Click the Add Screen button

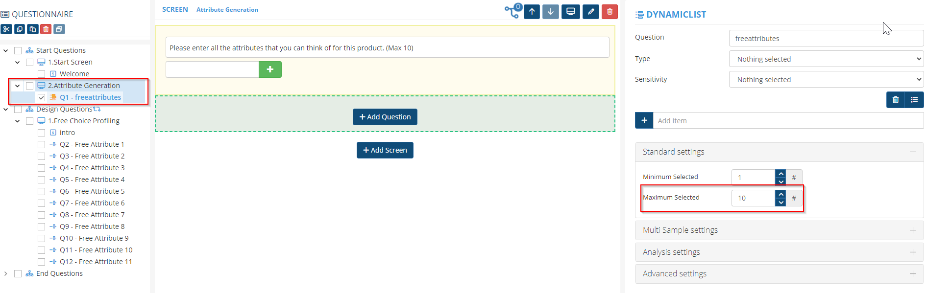tap(385, 150)
